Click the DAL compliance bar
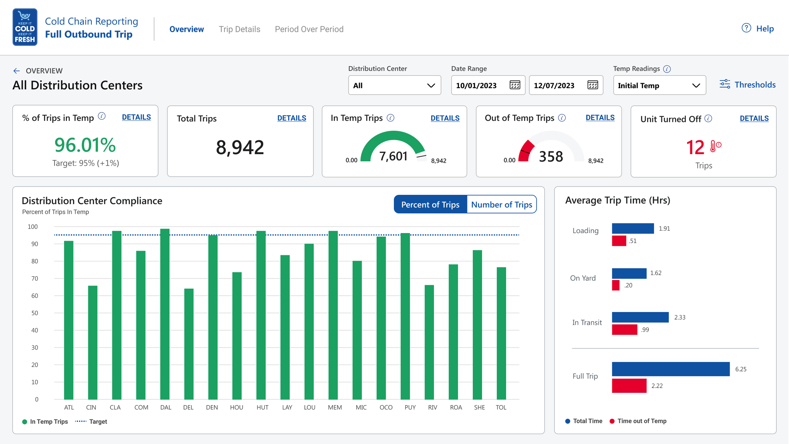 [165, 314]
